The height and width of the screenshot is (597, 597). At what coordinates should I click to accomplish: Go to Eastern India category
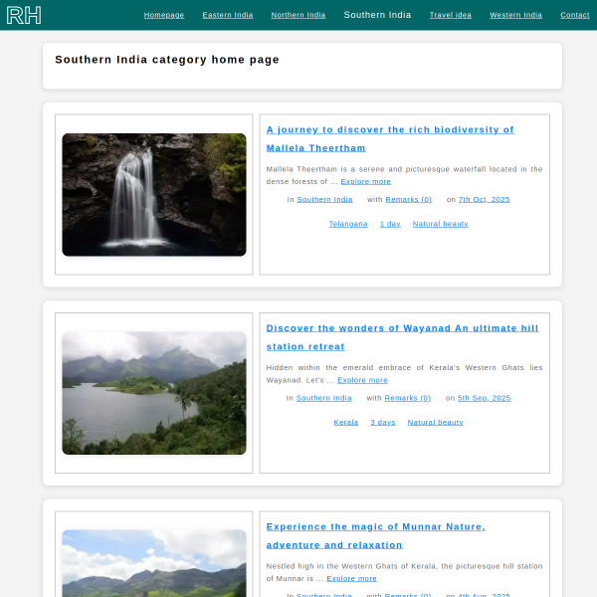pyautogui.click(x=228, y=15)
